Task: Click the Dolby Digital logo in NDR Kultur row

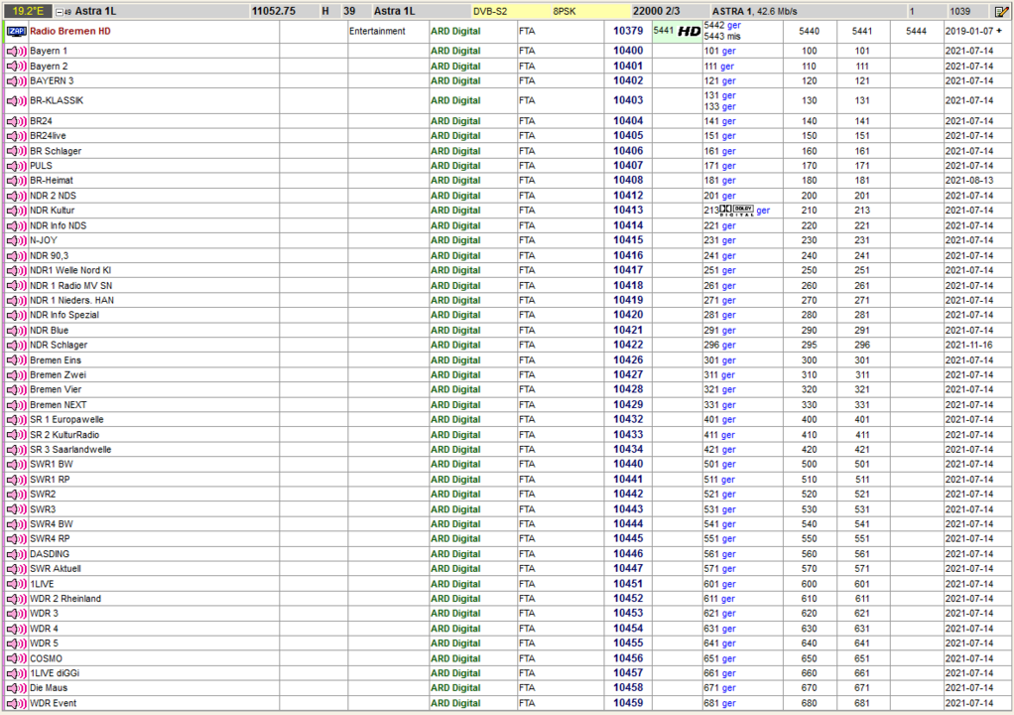Action: pos(736,211)
